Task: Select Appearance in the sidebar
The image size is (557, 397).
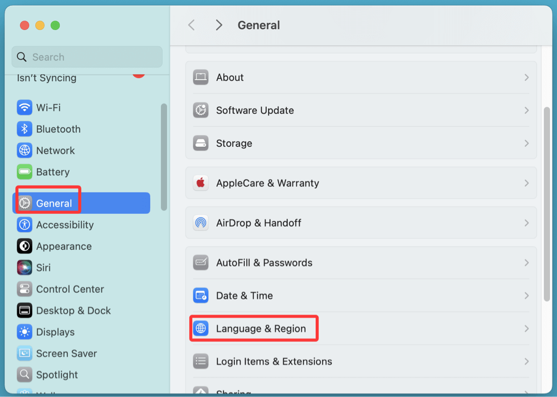Action: [63, 246]
